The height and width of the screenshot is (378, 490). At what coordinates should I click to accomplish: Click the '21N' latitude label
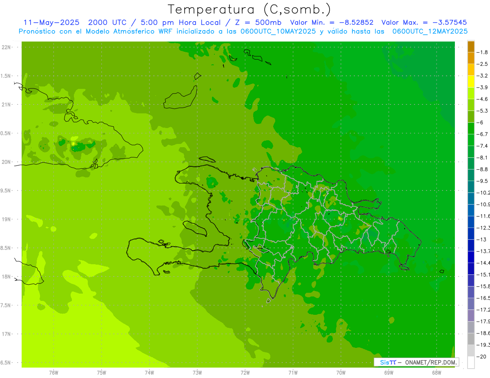[x=7, y=105]
